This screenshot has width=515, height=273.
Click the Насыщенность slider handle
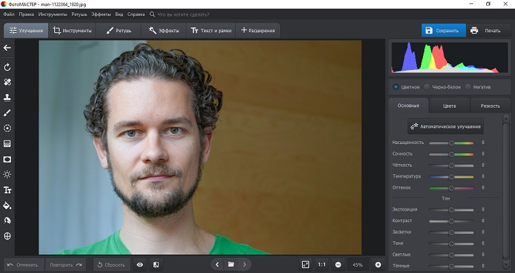point(451,143)
